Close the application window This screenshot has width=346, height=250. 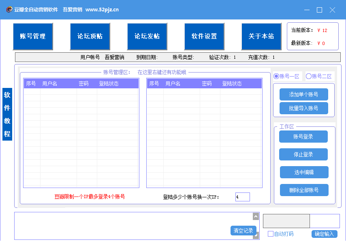332,10
